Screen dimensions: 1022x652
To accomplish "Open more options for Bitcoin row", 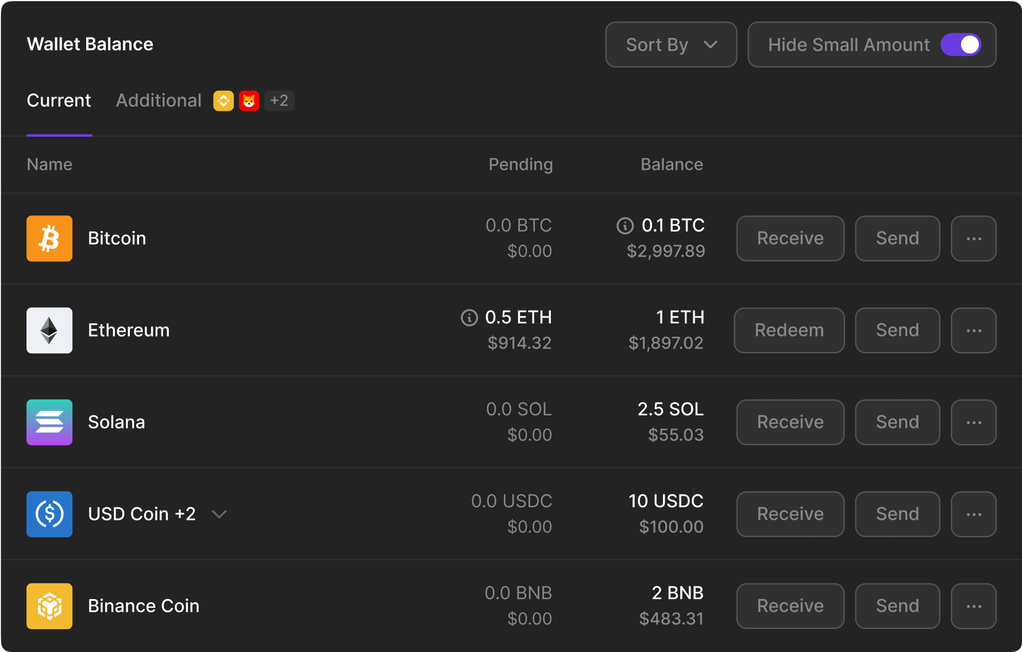I will click(x=973, y=238).
